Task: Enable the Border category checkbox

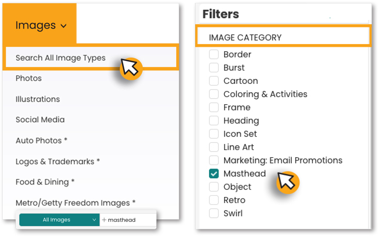Action: 214,54
